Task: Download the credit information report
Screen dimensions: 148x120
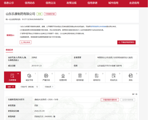Action: coord(126,42)
